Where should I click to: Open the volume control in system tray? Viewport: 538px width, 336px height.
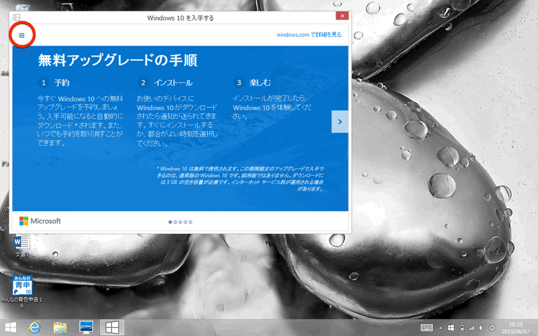(482, 327)
